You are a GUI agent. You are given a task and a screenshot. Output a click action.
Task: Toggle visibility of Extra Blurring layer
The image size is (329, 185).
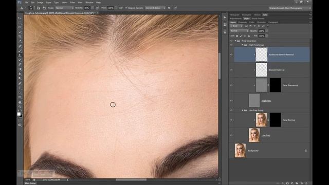pyautogui.click(x=231, y=120)
